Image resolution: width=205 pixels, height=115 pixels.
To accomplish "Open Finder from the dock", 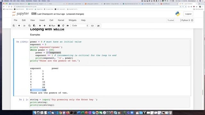I will point(35,113).
